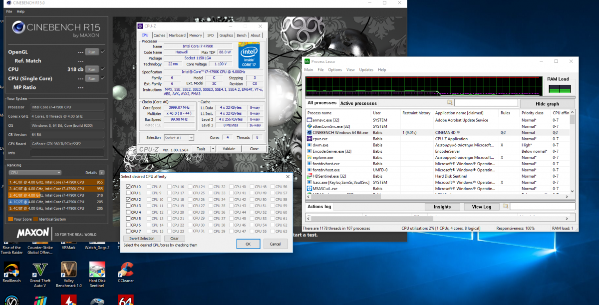Switch to the Bench tab in CPU-Z
This screenshot has height=305, width=599.
click(242, 35)
